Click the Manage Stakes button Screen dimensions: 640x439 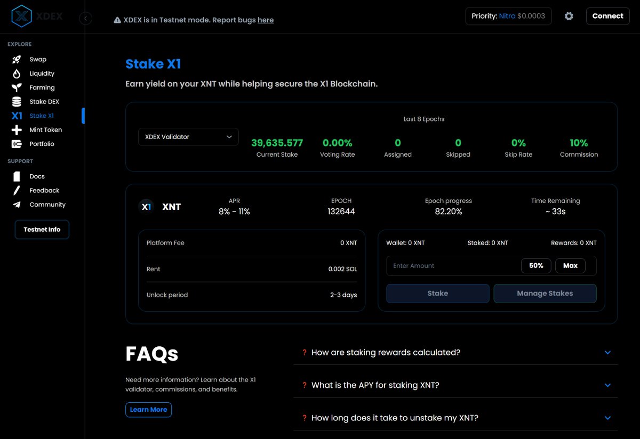[545, 294]
